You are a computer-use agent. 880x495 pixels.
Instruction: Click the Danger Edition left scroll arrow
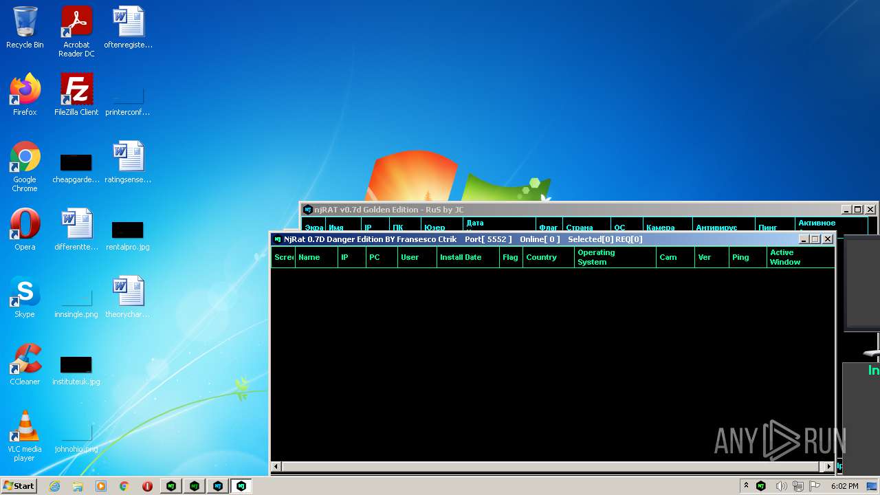276,466
